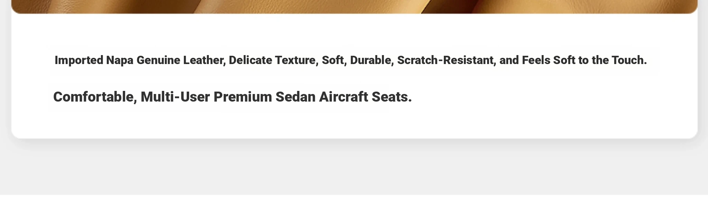
Task: Click the word "Napa" in the description
Action: pos(120,60)
